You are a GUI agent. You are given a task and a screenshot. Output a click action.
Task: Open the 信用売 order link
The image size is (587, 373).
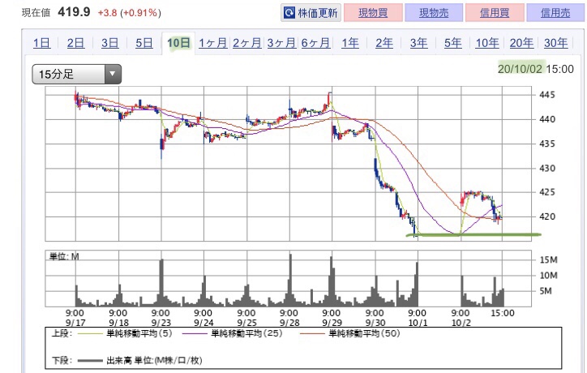tap(555, 13)
